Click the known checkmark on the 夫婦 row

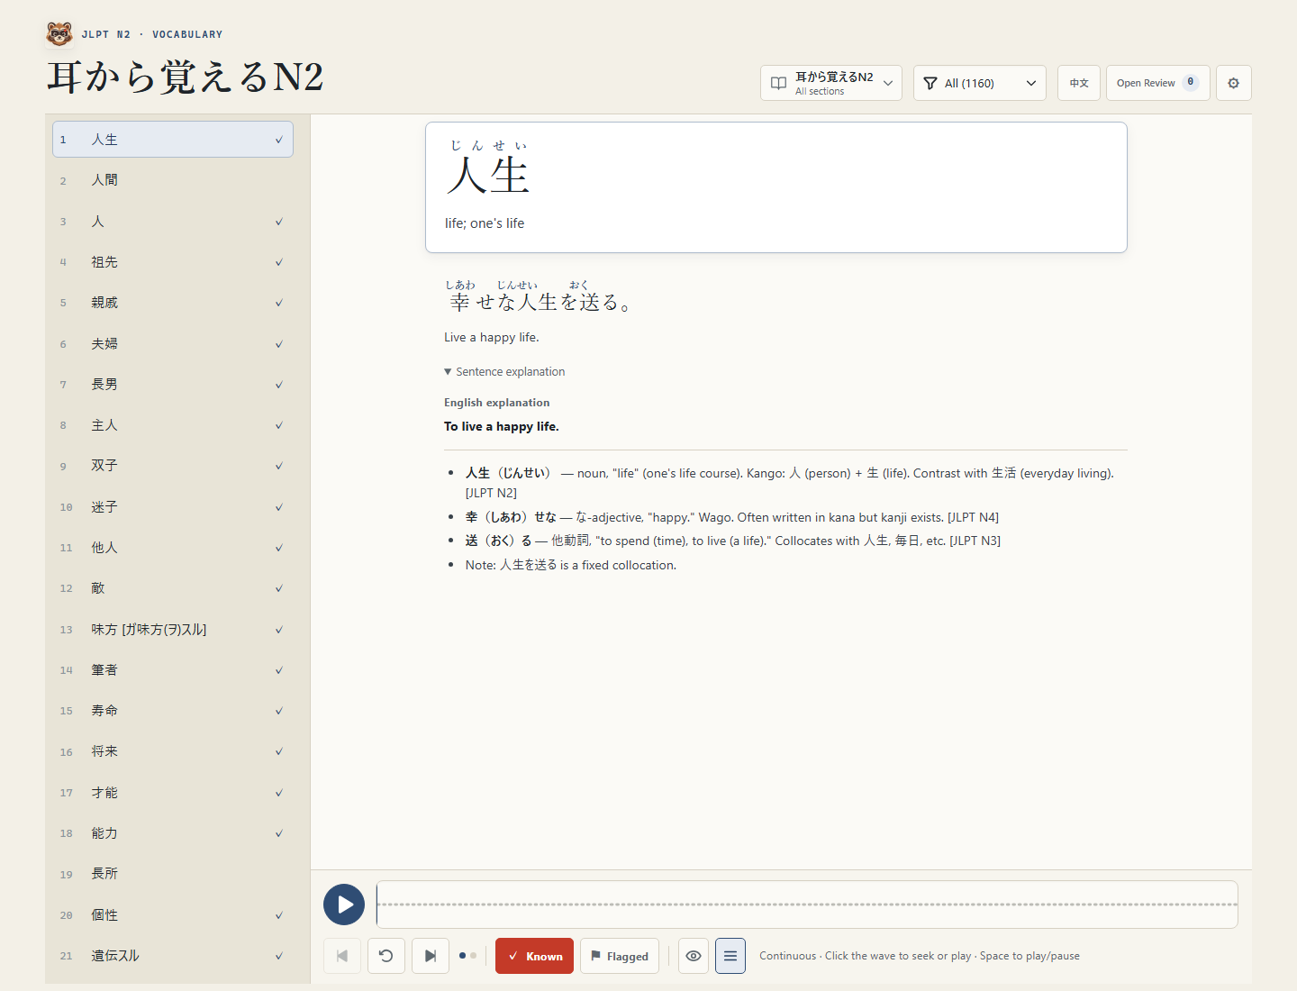[278, 344]
